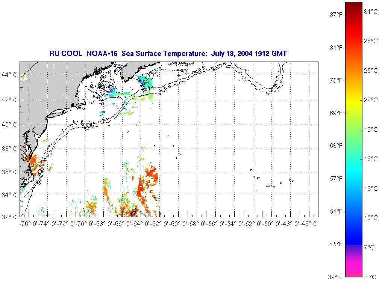Click the -48° 0' longitude label
Screen dimensions: 379x283
tap(290, 224)
